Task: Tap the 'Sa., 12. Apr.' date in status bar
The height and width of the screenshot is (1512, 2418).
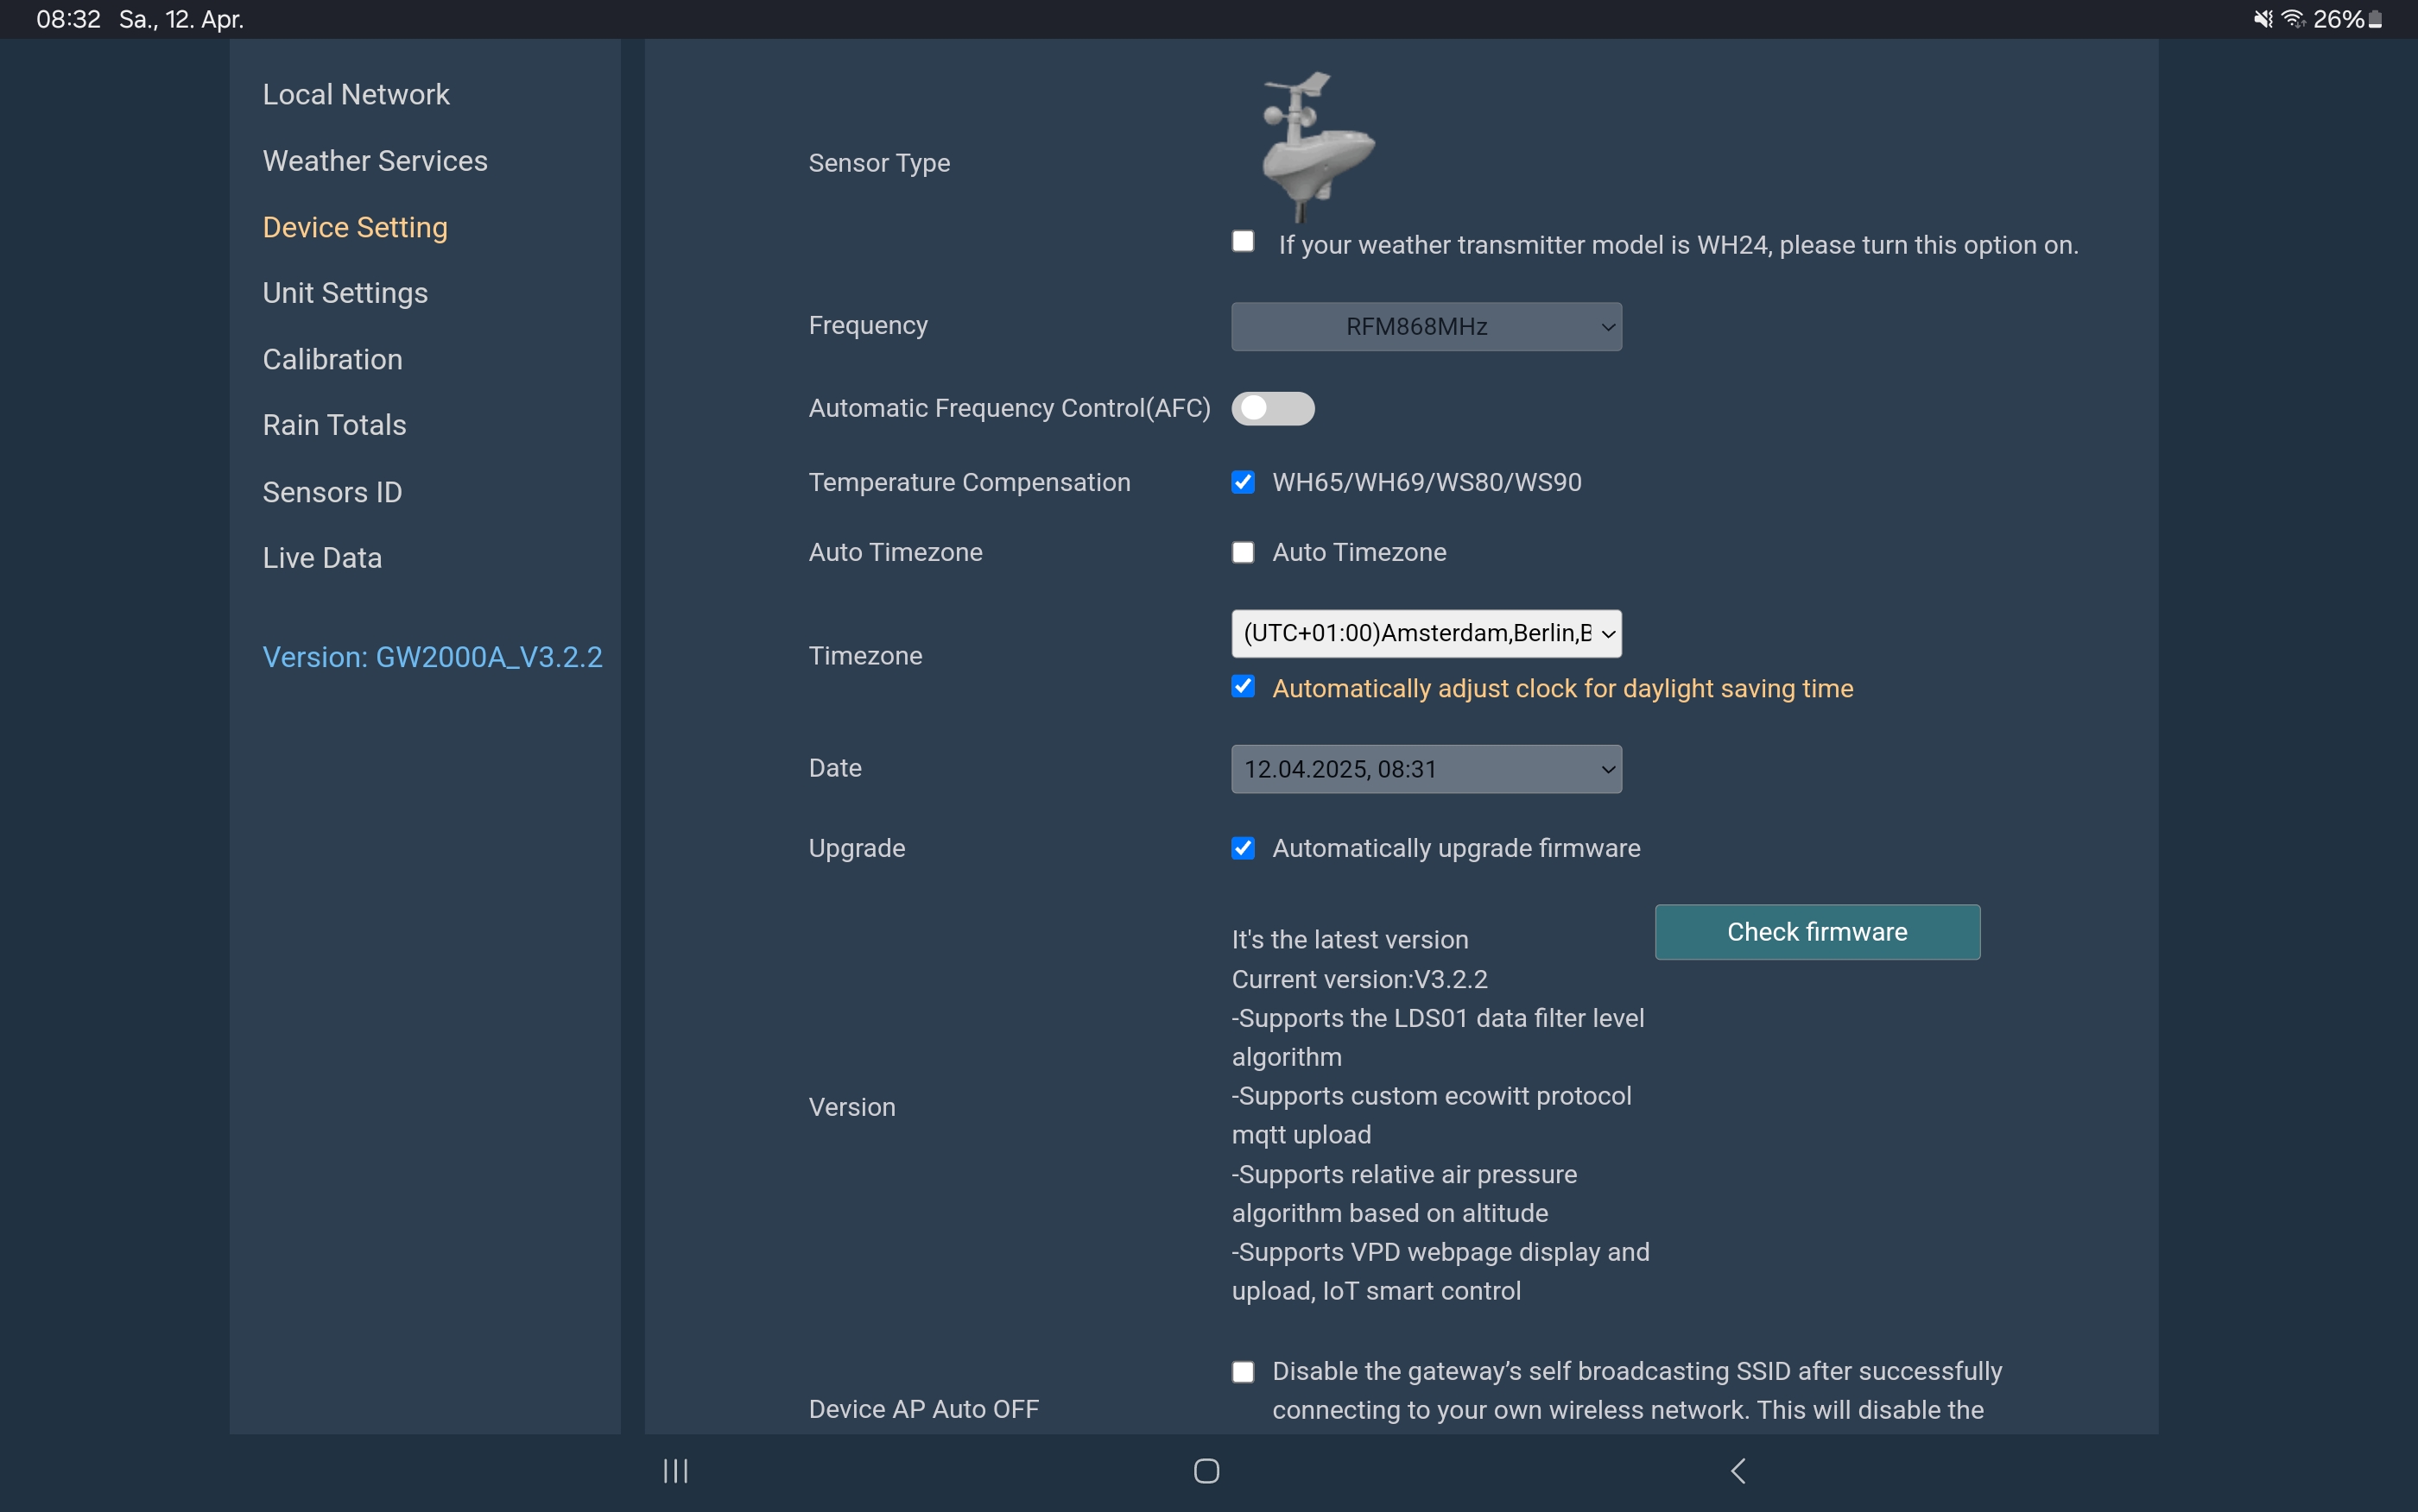Action: point(181,19)
